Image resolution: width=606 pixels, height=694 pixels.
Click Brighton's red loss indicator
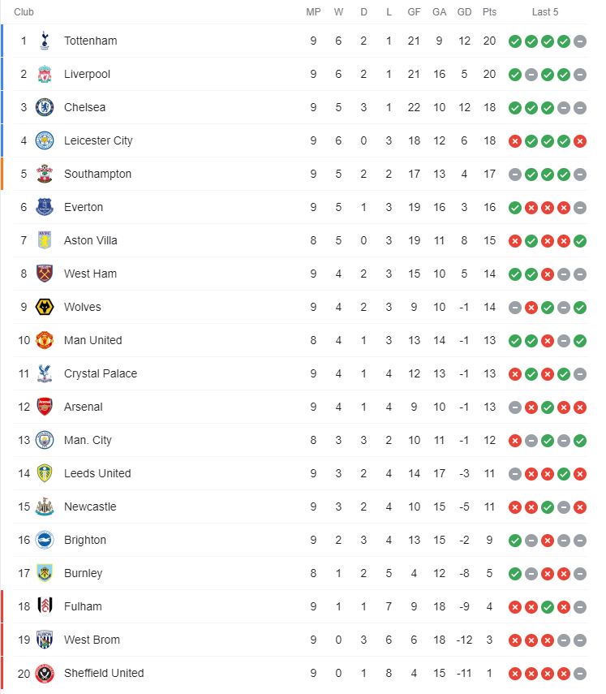548,541
